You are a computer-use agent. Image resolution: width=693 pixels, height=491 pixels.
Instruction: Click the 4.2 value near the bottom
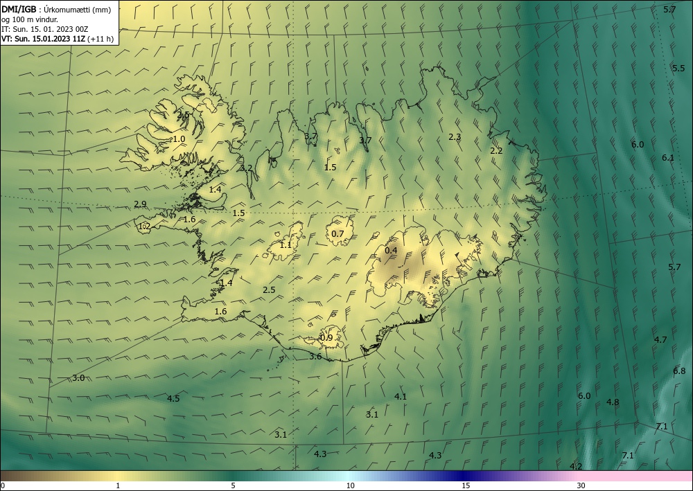coord(576,466)
